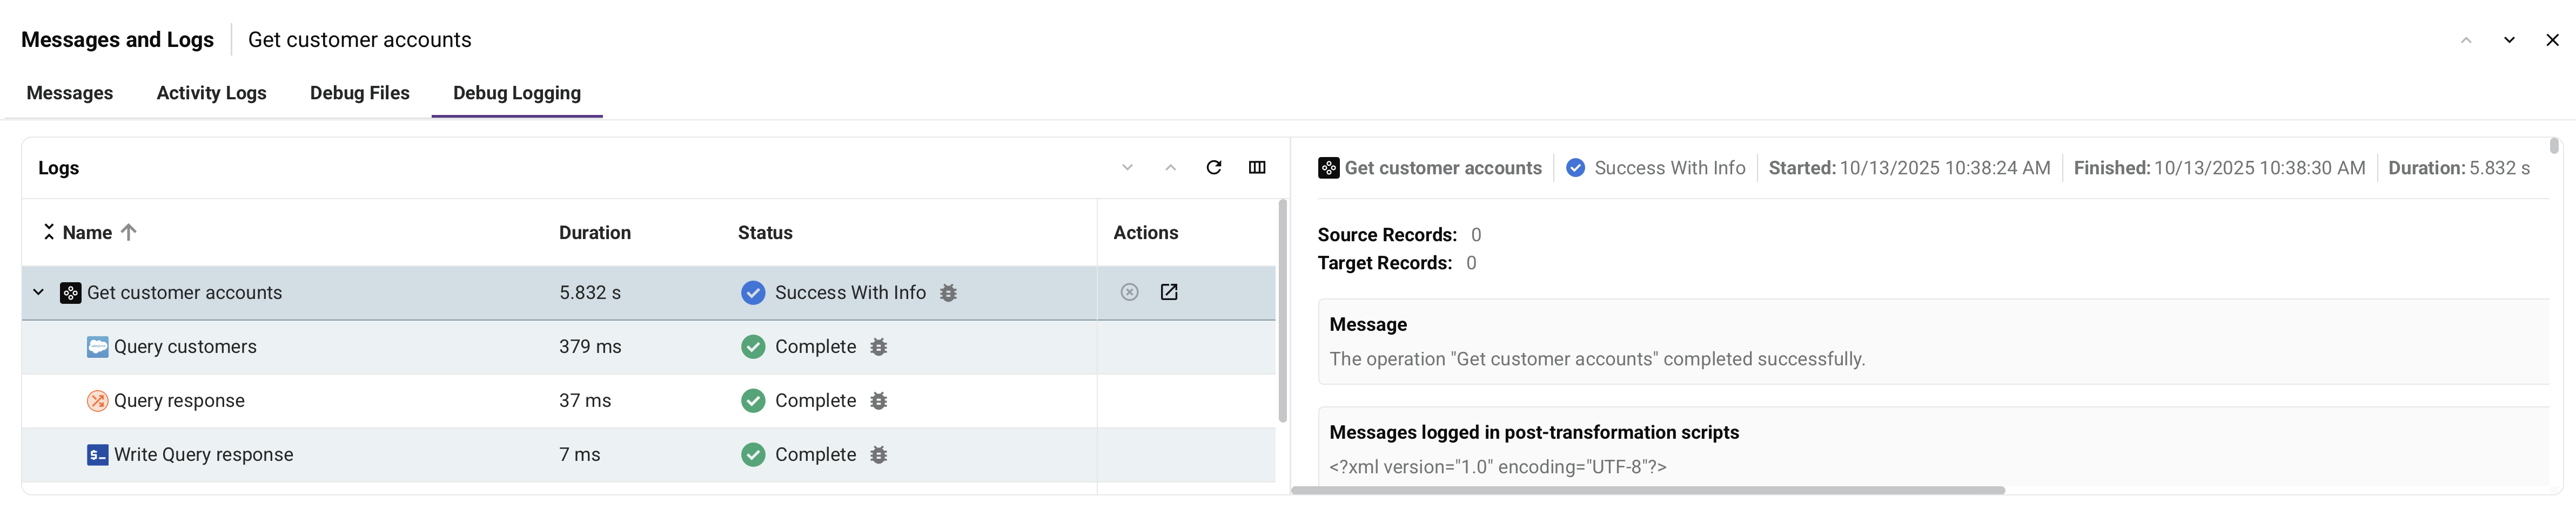Screen dimensions: 2576x517
Task: Collapse all rows using the Name header toggle
Action: (48, 233)
